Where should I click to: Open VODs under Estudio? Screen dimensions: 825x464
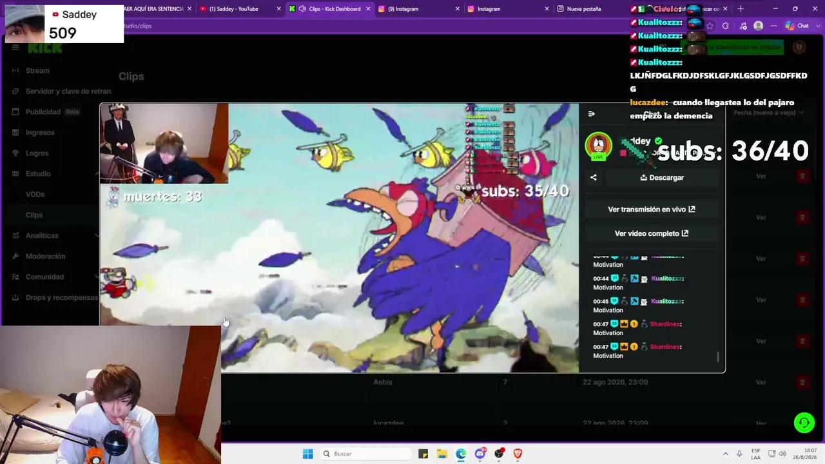[x=35, y=194]
